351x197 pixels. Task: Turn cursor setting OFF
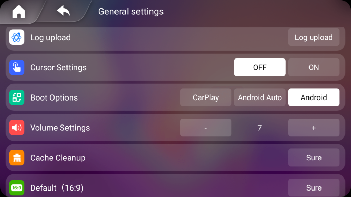click(260, 67)
